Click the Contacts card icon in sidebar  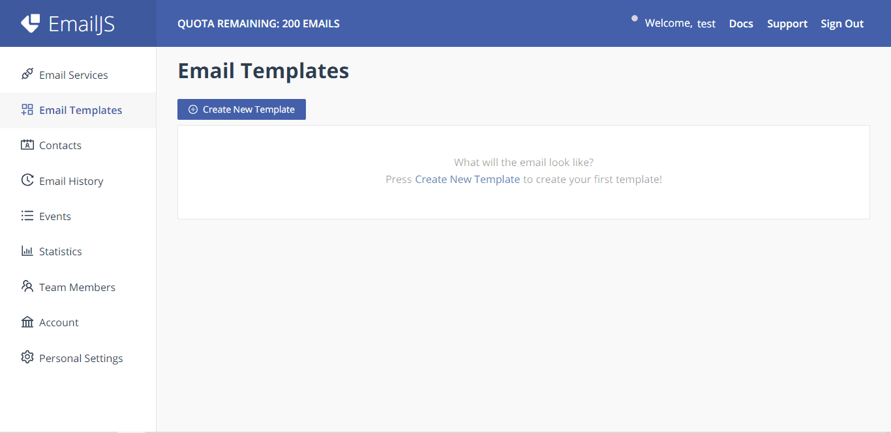[27, 145]
